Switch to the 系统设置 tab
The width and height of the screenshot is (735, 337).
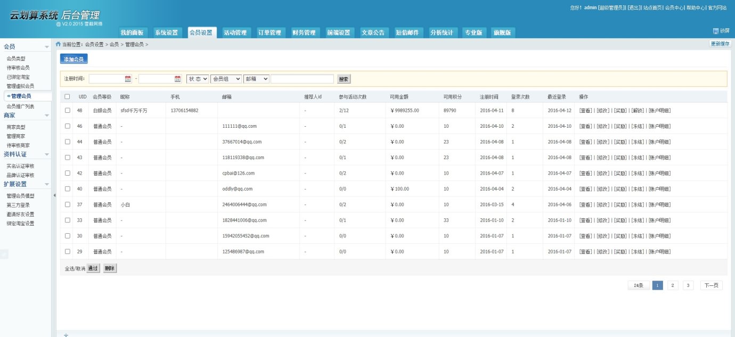[x=166, y=32]
